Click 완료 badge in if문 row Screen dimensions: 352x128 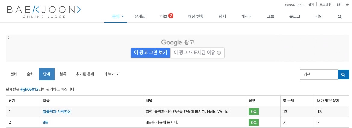tap(254, 122)
